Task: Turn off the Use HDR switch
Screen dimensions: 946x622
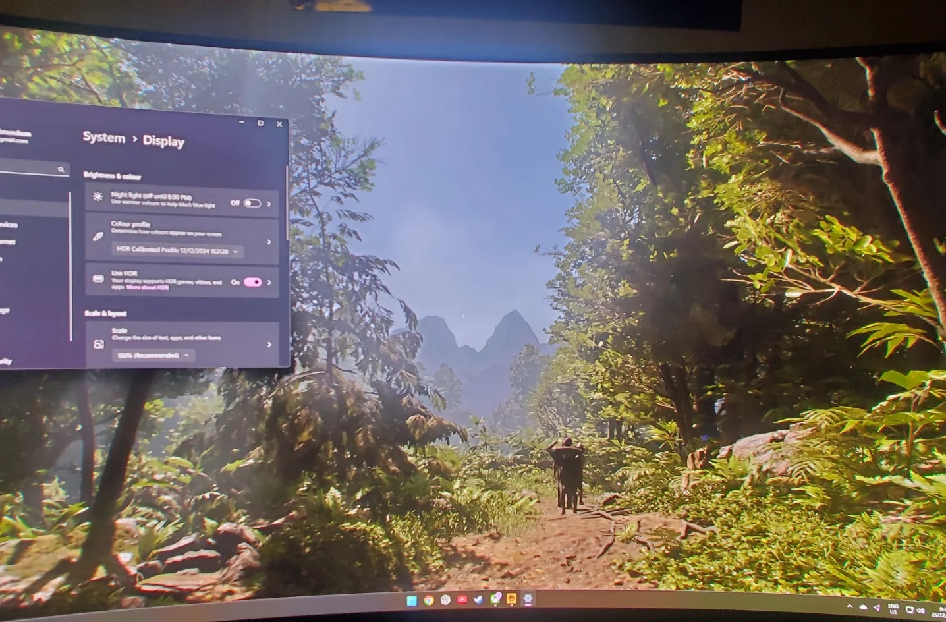Action: pyautogui.click(x=252, y=282)
